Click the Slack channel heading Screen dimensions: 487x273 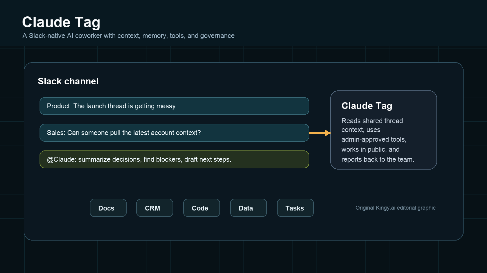[68, 81]
